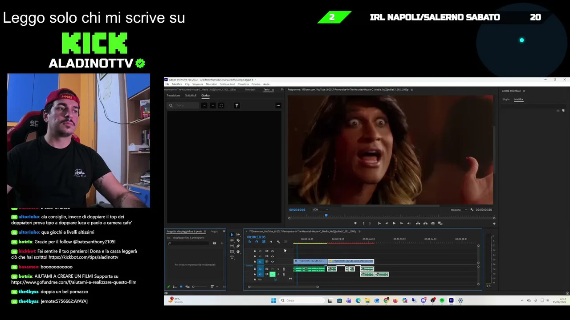Export frame with the camera icon
570x320 pixels.
(x=433, y=223)
